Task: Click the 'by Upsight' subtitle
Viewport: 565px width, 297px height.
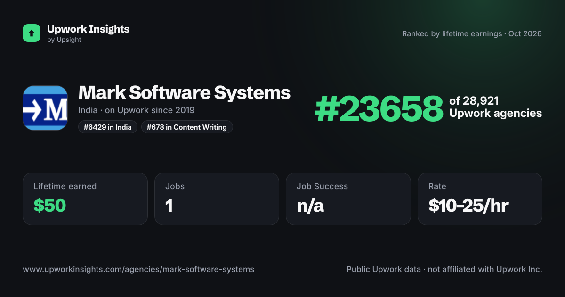Action: tap(64, 40)
